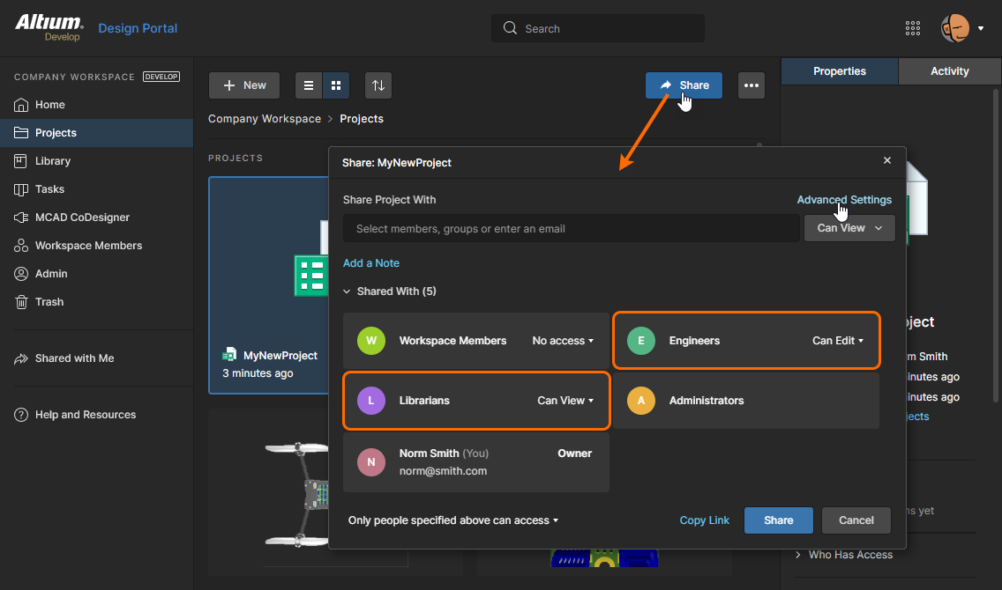The image size is (1002, 590).
Task: Select the Properties tab
Action: coord(839,71)
